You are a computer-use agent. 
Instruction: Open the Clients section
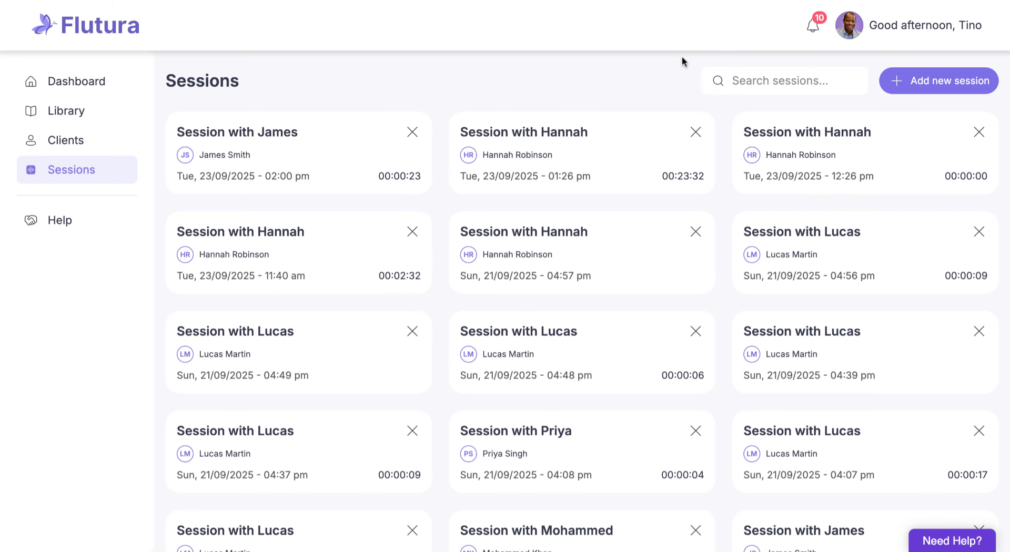click(65, 140)
